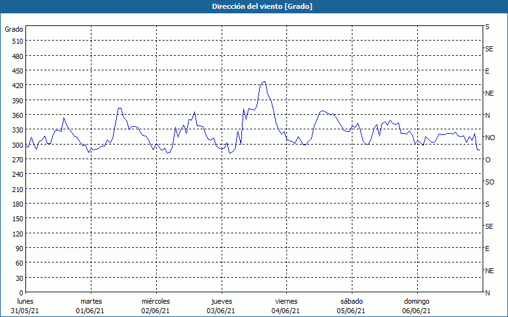Click the 420 degree axis label
This screenshot has width=508, height=317.
click(x=18, y=86)
